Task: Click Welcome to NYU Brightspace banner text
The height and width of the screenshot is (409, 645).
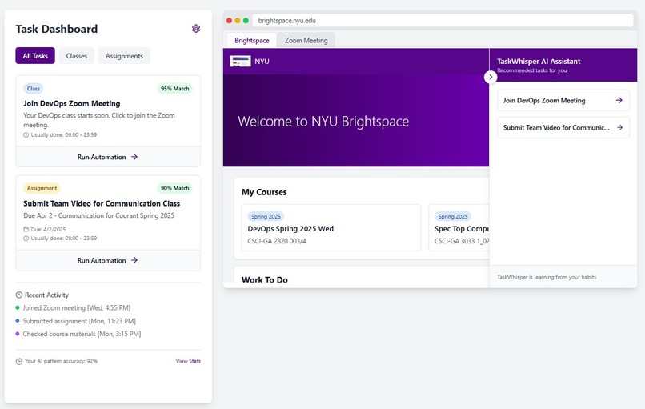Action: (x=323, y=122)
